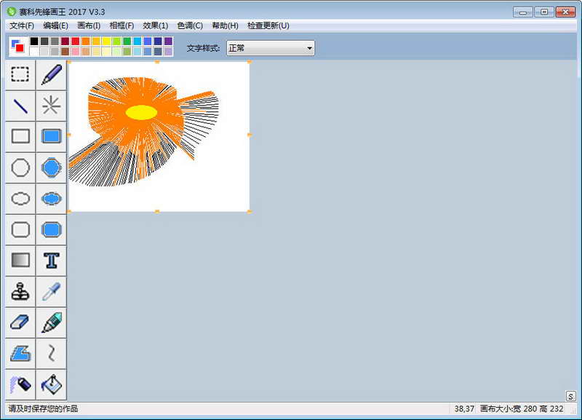Choose the paint bucket fill tool
Screen dimensions: 582x420
click(x=51, y=383)
